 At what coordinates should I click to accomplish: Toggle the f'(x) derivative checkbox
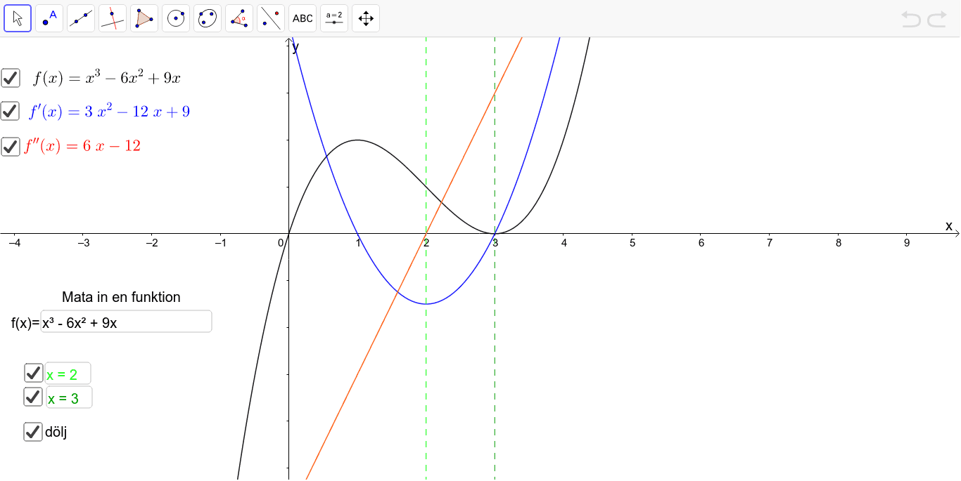(x=11, y=111)
